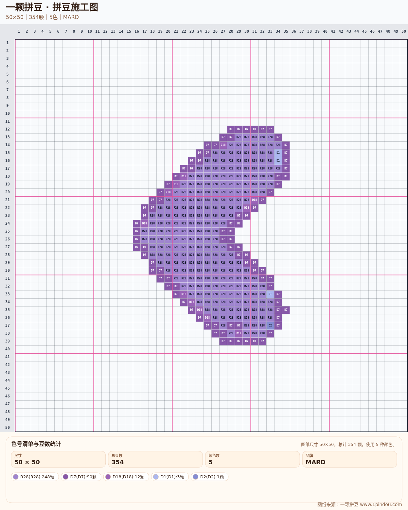
Task: Click the R28 color swatch circle in legend
Action: 16,477
